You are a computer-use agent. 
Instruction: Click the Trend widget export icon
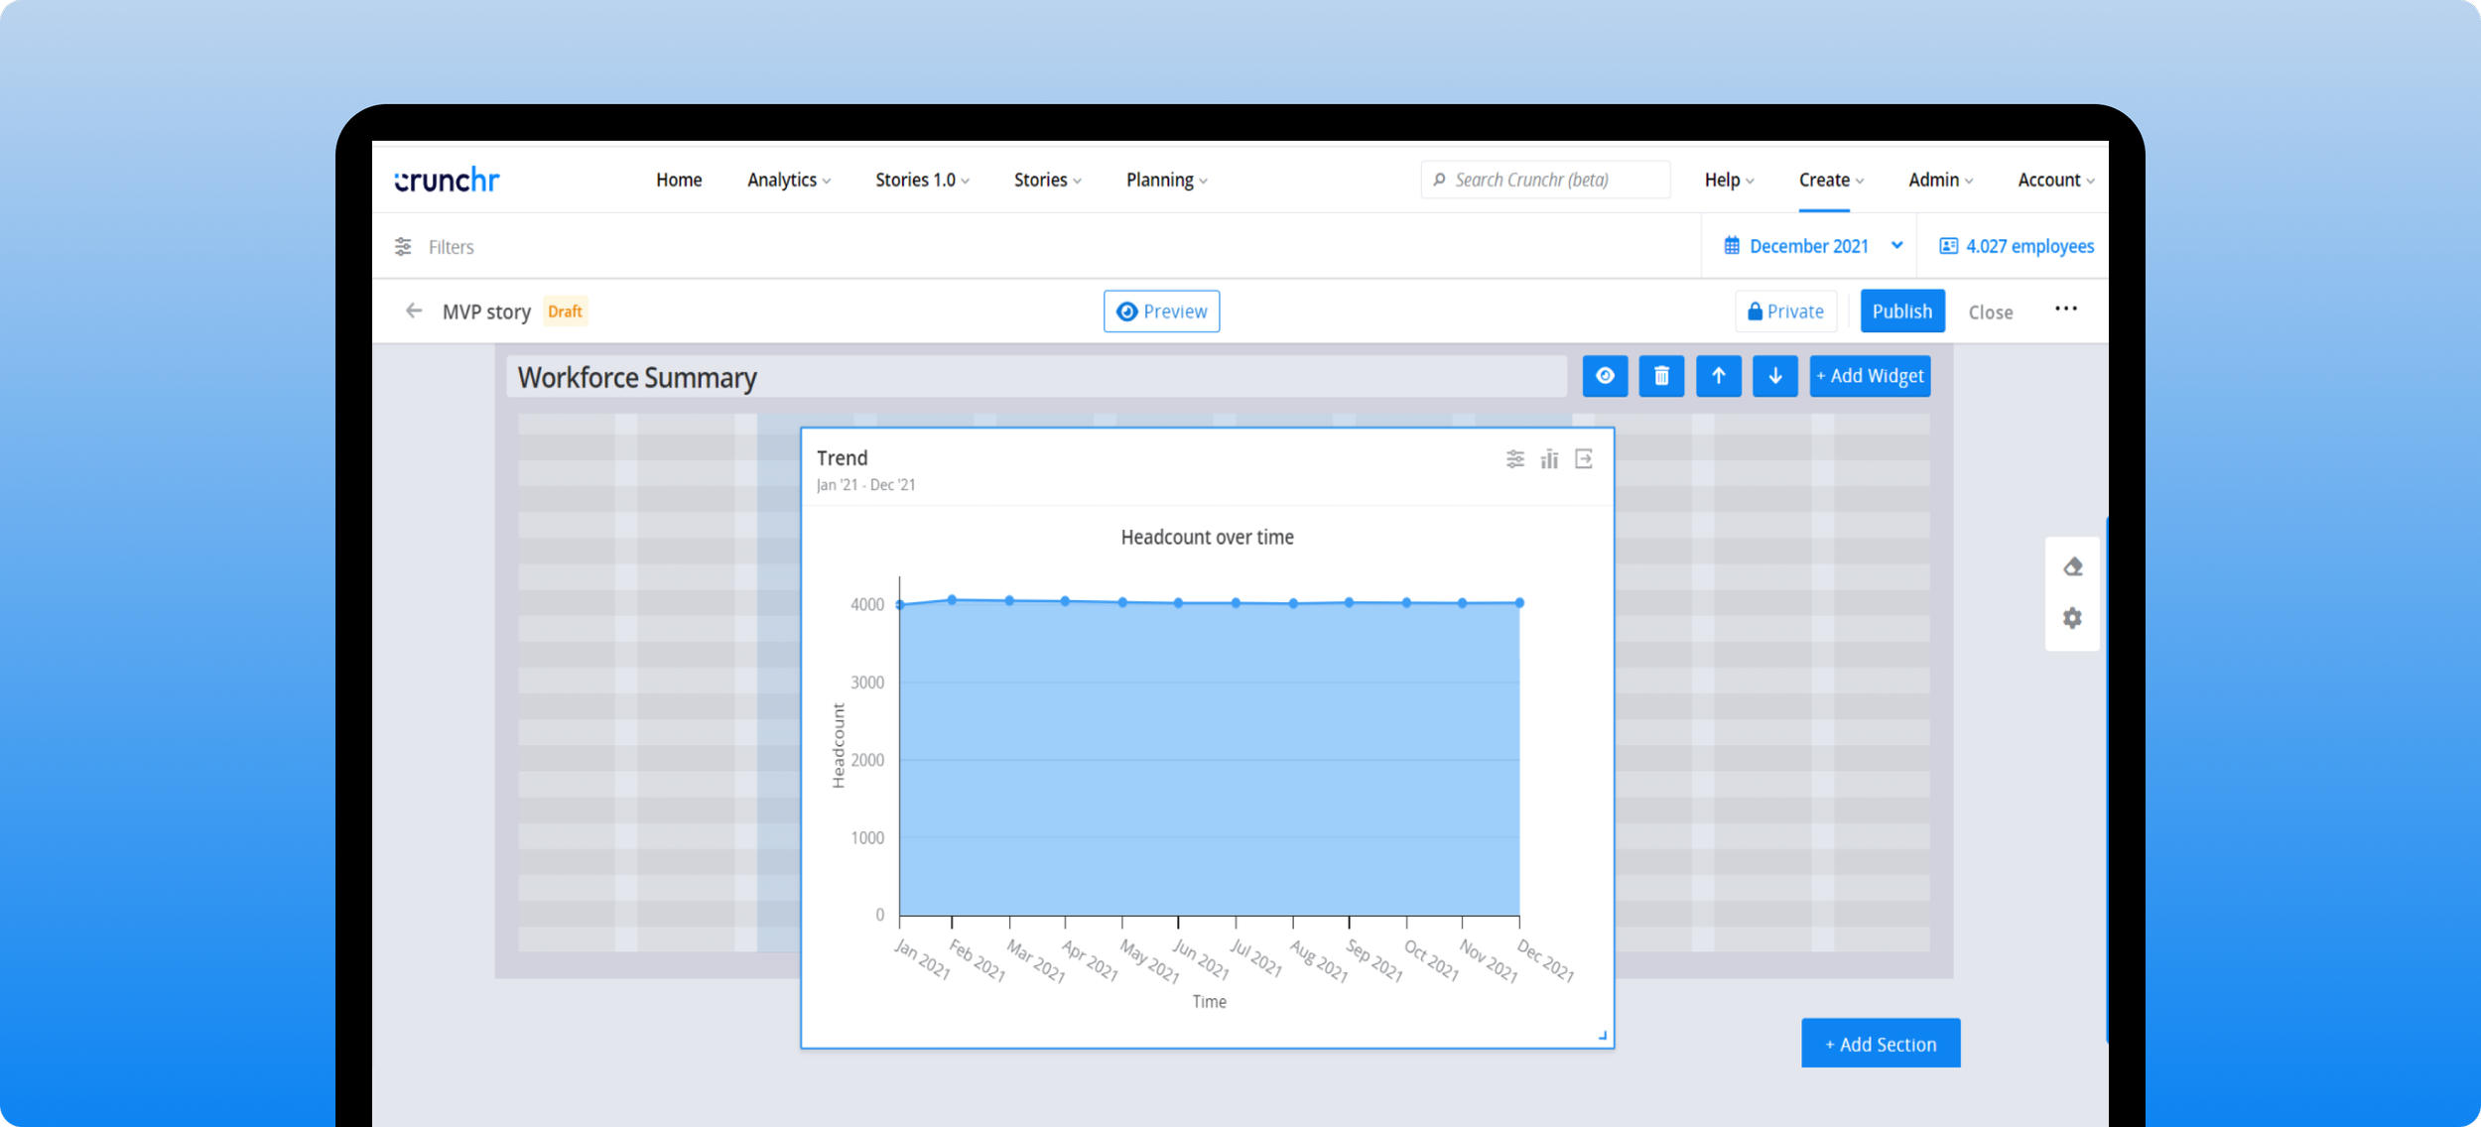point(1584,458)
